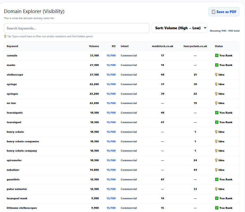Screen dimensions: 245x212
Task: Focus the Search keywords input field
Action: (x=76, y=28)
